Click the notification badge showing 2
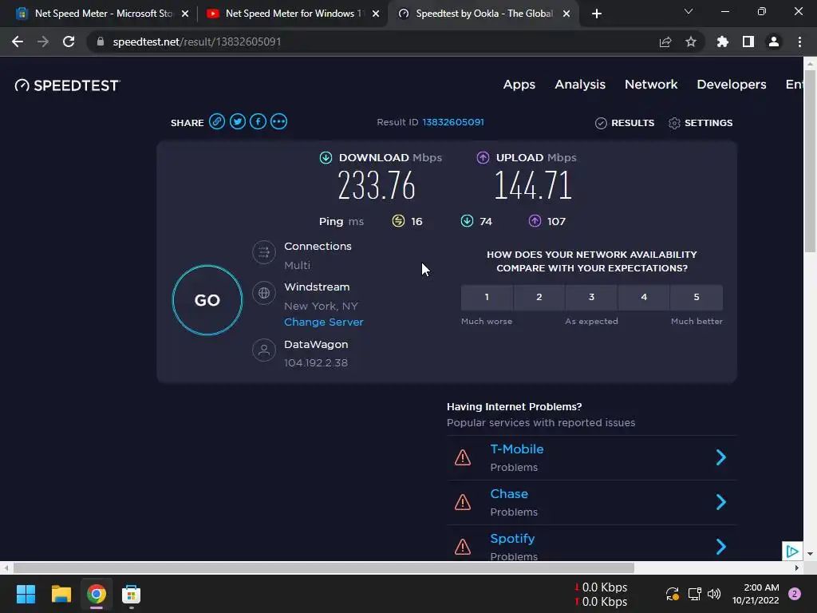 [x=795, y=594]
